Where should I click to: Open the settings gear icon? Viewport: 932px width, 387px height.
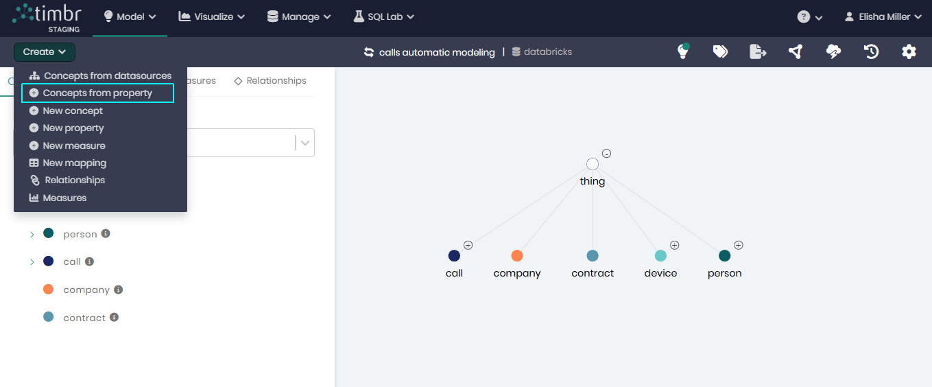coord(909,51)
